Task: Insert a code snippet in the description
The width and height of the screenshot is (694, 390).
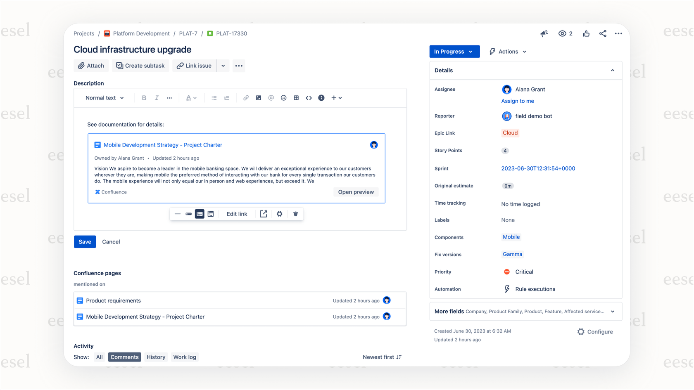Action: [309, 98]
